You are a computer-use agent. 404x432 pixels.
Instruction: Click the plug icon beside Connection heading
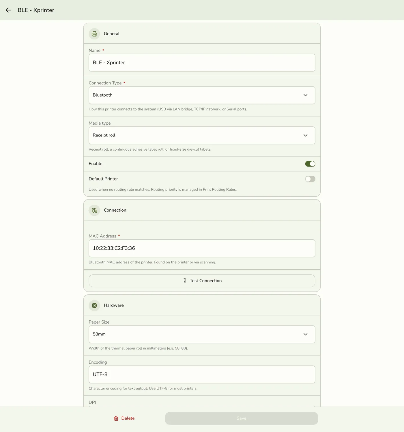(x=94, y=210)
